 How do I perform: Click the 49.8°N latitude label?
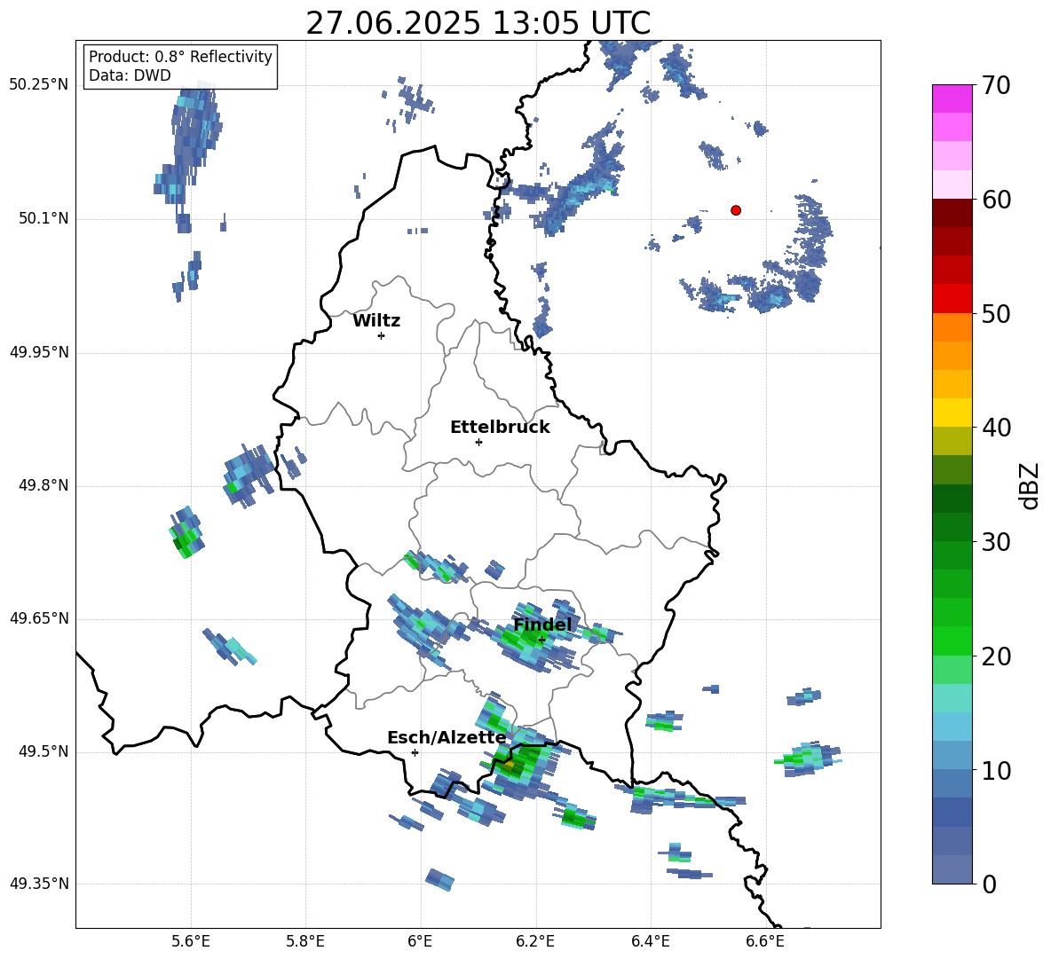click(x=43, y=485)
